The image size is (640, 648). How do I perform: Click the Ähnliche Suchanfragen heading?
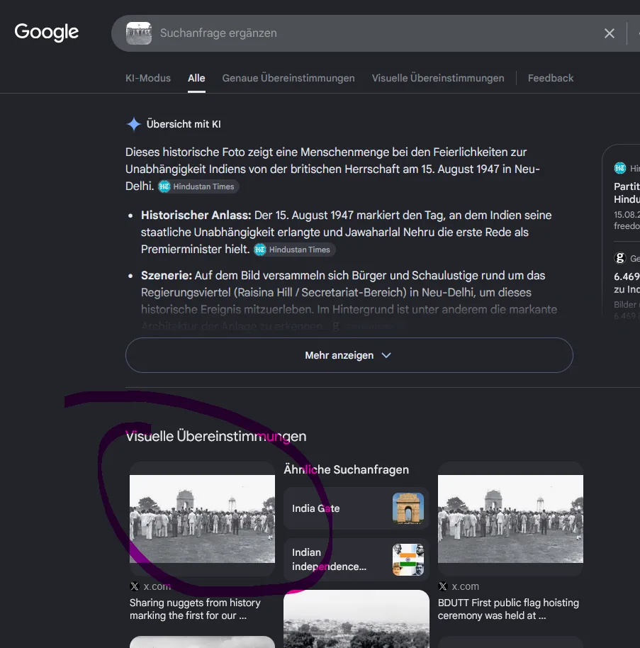(x=347, y=469)
